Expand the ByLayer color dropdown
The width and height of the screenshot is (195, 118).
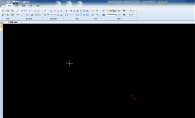coord(131,11)
